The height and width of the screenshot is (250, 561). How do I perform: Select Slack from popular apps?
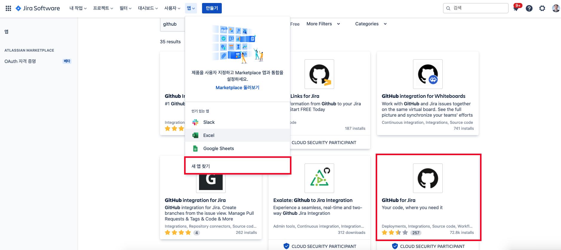[237, 122]
